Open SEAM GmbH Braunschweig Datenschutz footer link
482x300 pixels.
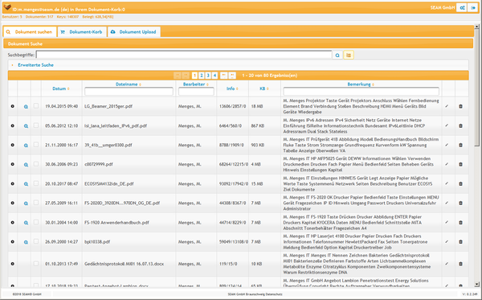pyautogui.click(x=255, y=294)
